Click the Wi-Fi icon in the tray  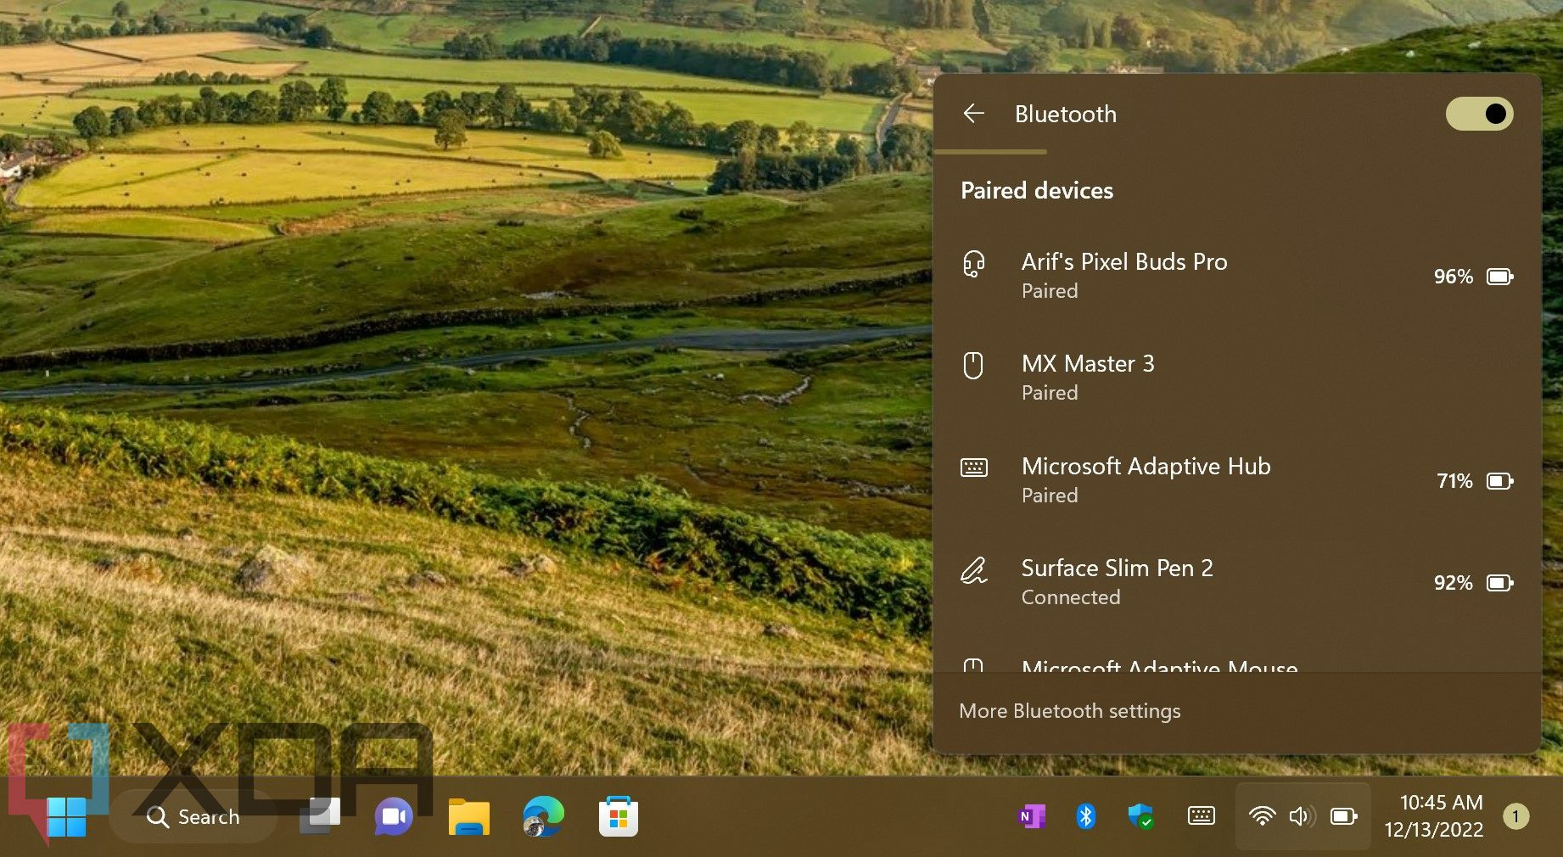point(1262,816)
